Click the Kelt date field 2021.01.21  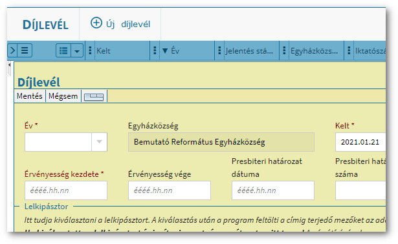360,142
